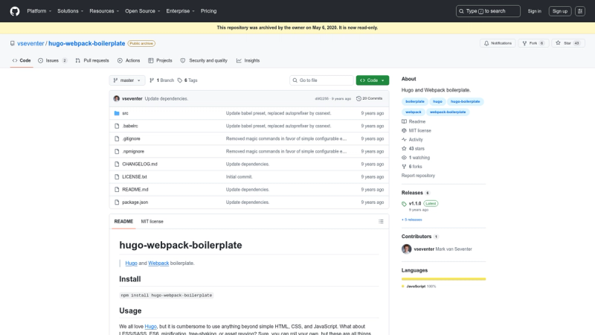
Task: Focus the Type to search field
Action: point(488,11)
